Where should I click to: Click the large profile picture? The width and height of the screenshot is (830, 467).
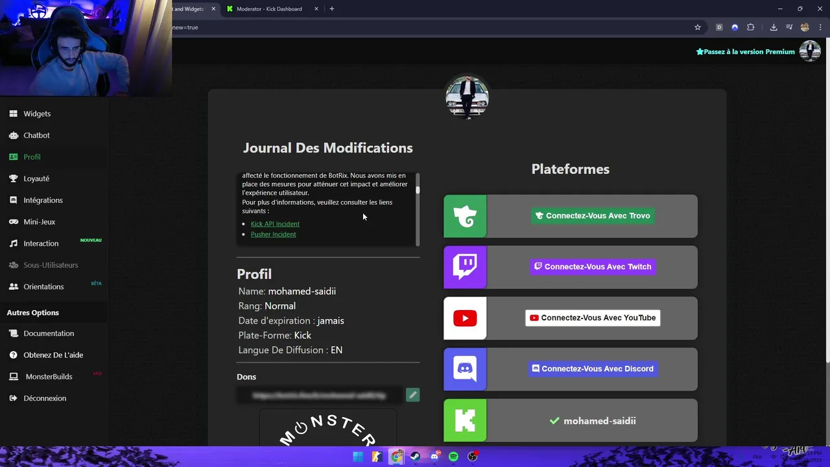point(467,97)
